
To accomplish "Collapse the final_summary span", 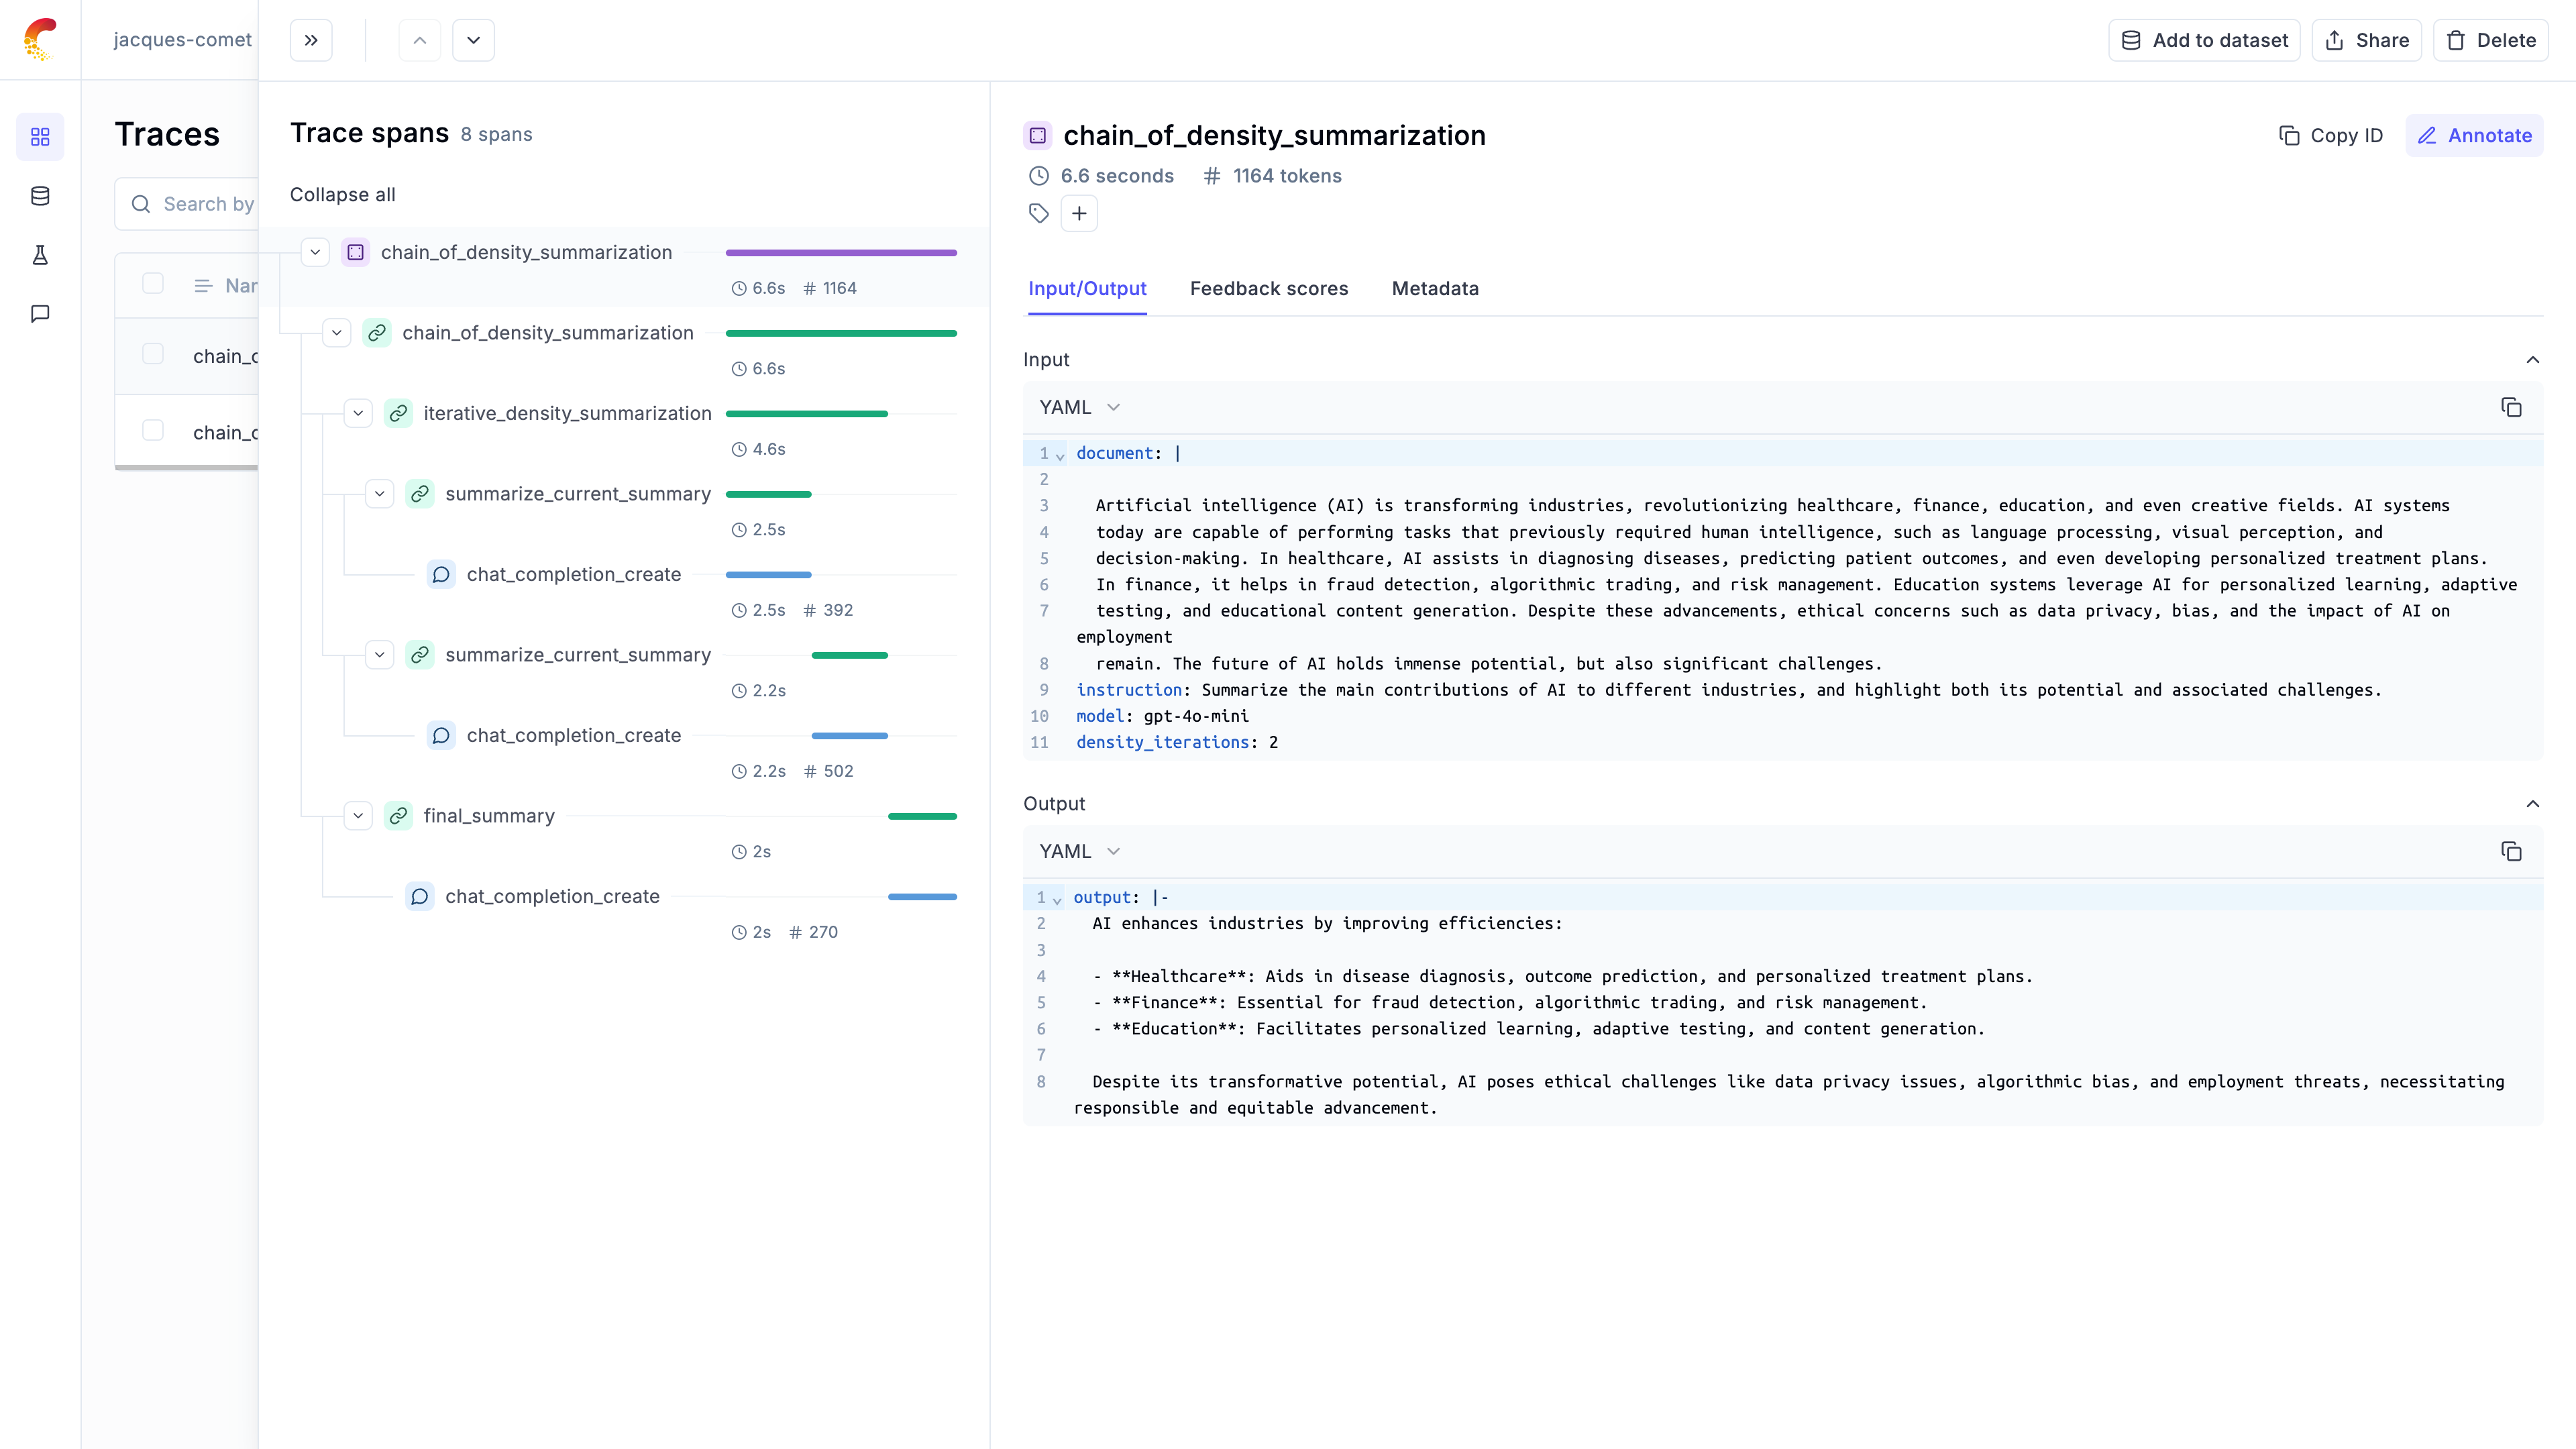I will click(x=358, y=816).
